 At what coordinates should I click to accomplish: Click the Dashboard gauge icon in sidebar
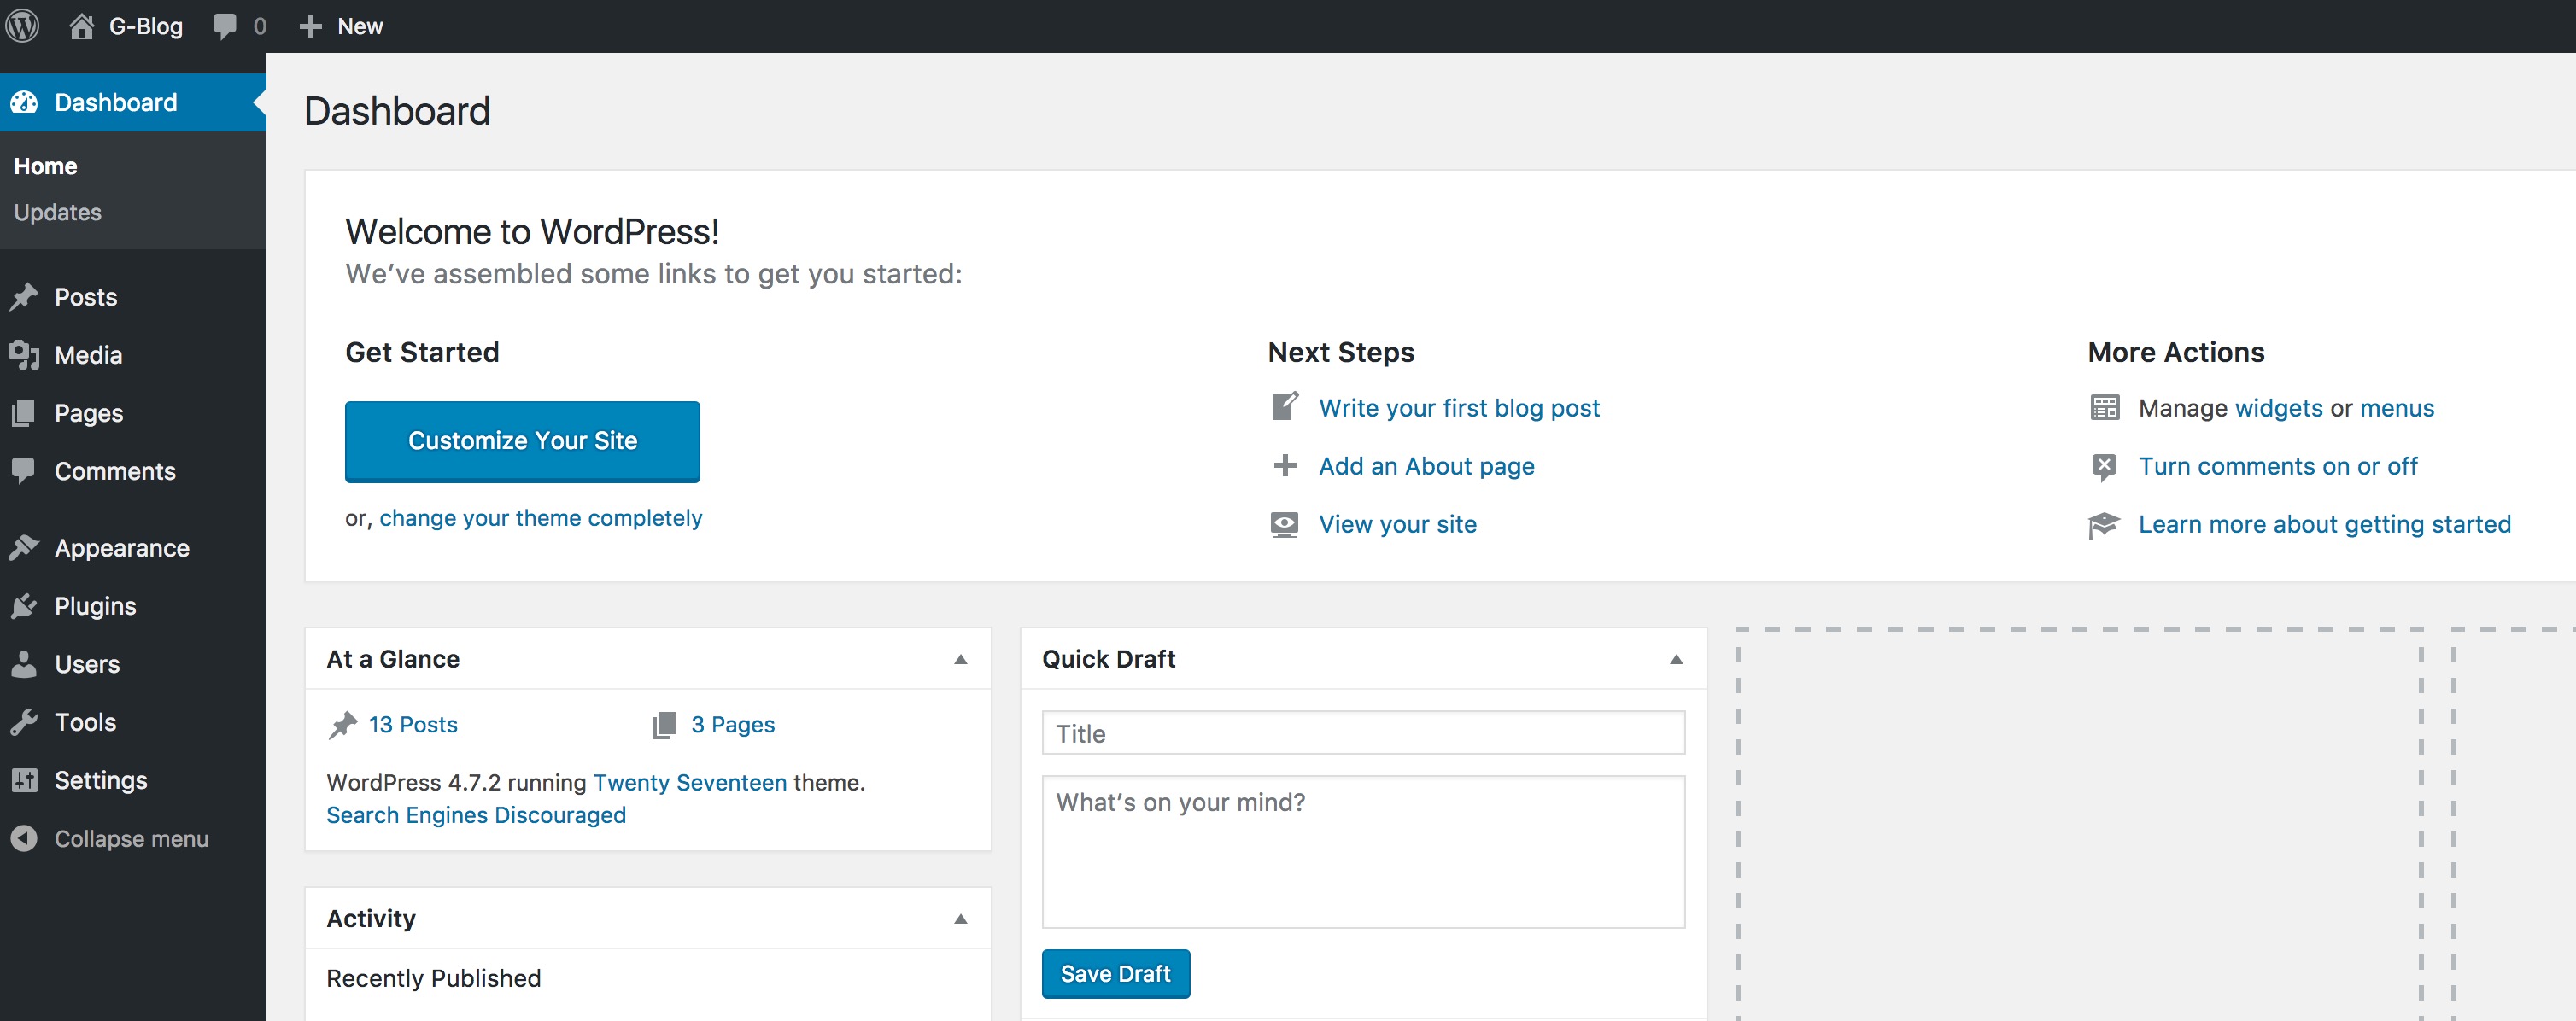coord(24,102)
